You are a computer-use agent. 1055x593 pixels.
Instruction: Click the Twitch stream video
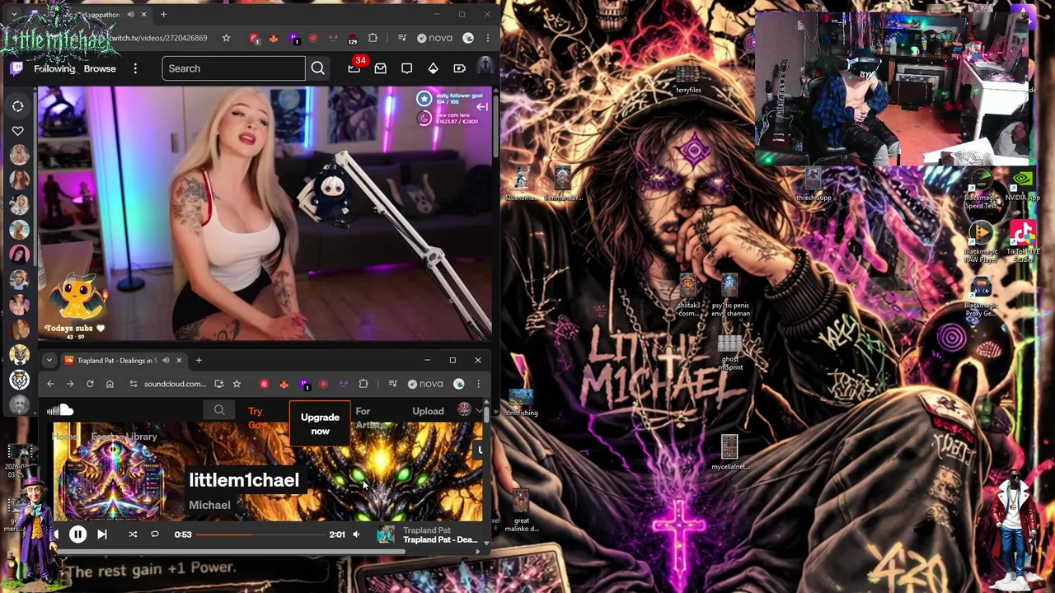(265, 212)
